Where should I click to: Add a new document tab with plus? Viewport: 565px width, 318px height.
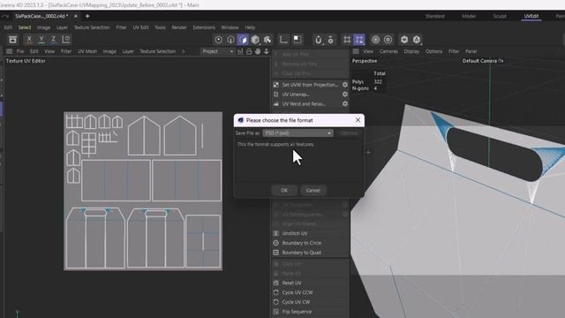click(x=87, y=16)
